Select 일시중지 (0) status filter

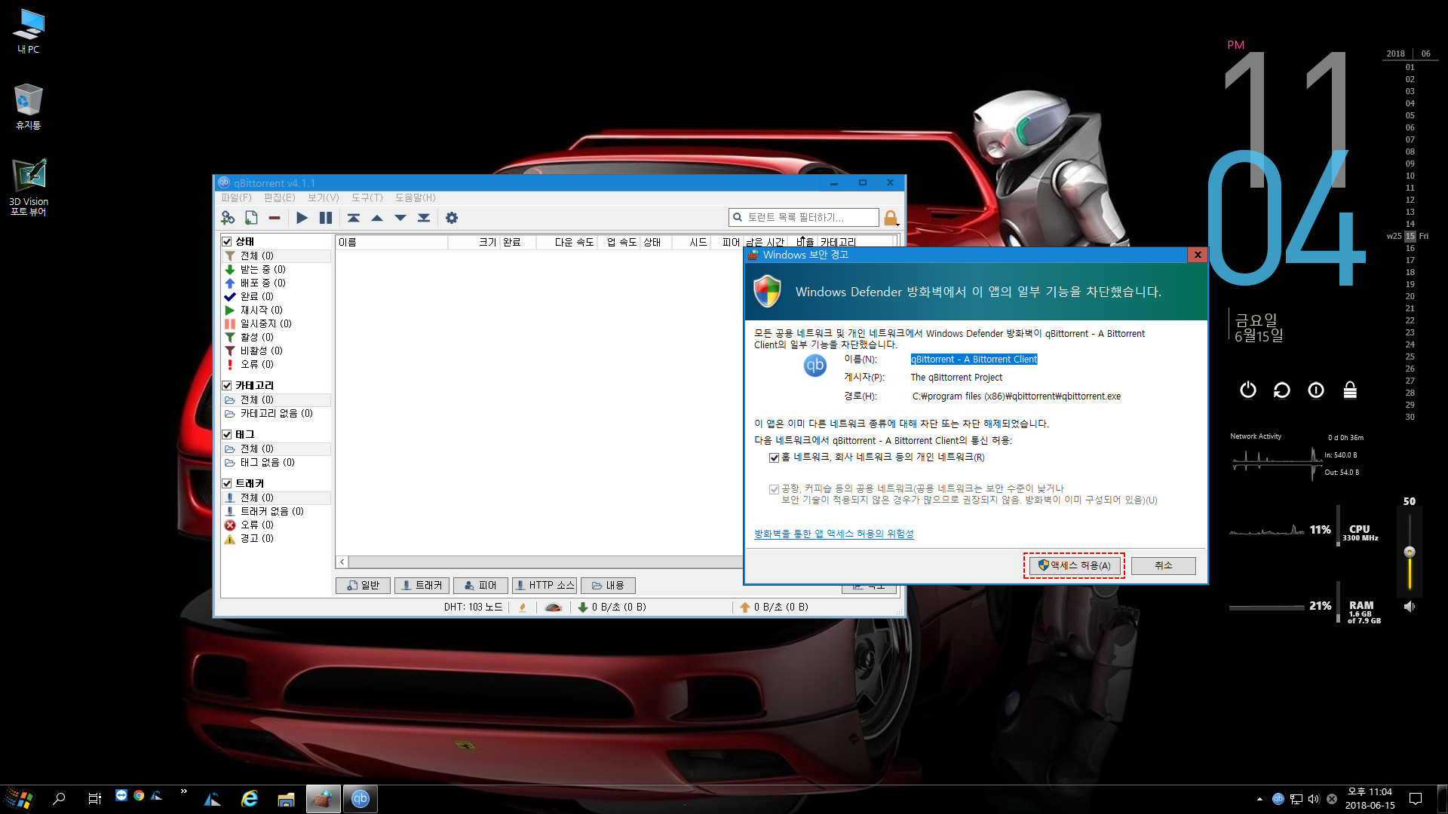[x=276, y=324]
